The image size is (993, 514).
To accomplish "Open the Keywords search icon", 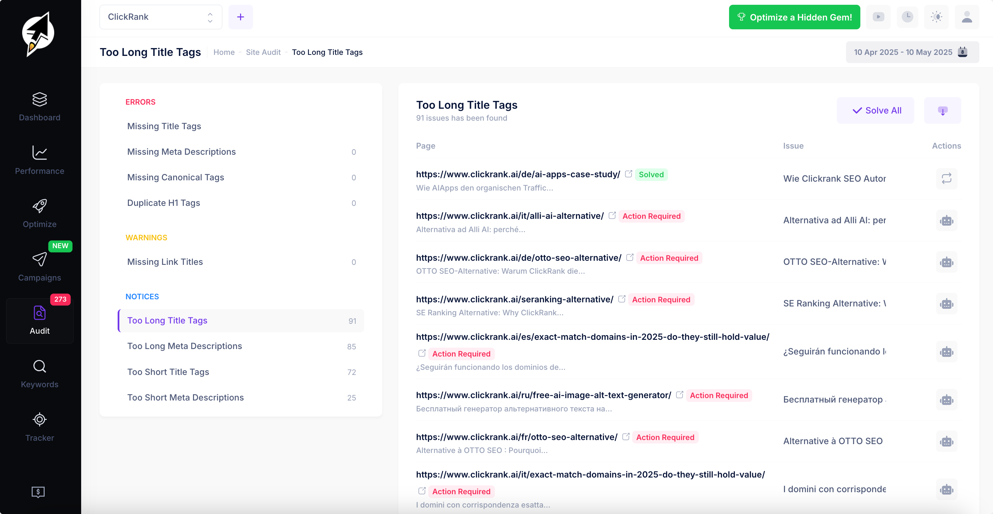I will point(39,366).
